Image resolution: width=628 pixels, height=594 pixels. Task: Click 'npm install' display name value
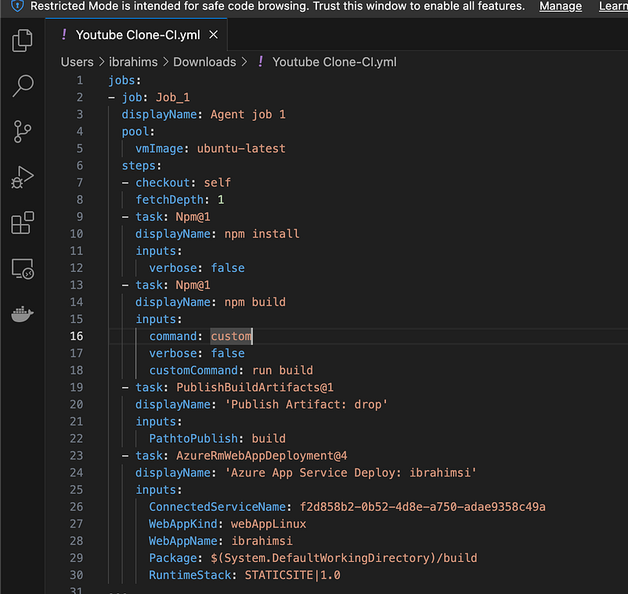point(262,234)
